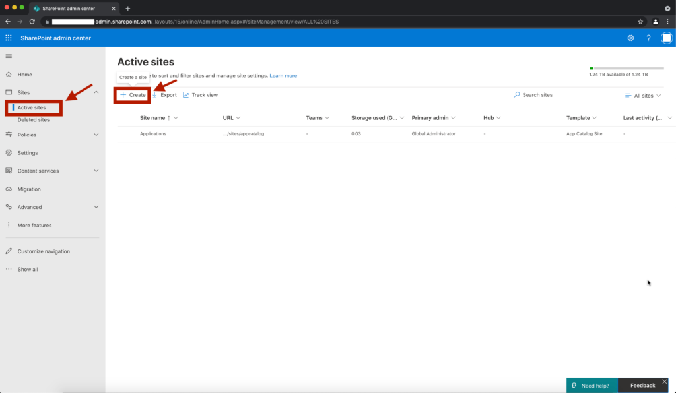676x393 pixels.
Task: Click the Create button
Action: tap(132, 95)
